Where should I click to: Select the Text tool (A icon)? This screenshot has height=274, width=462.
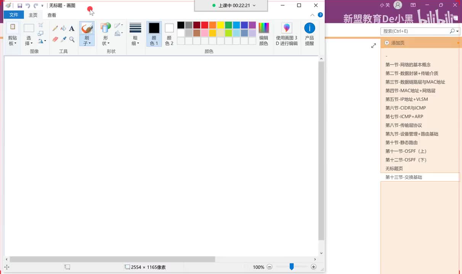72,29
